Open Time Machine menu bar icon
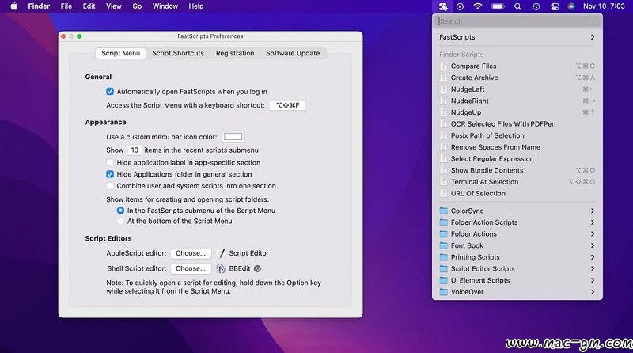This screenshot has height=353, width=633. coord(536,6)
